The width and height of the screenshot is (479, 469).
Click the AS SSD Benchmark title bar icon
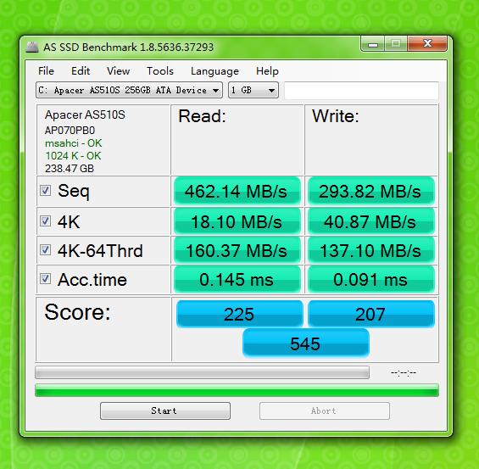click(32, 47)
